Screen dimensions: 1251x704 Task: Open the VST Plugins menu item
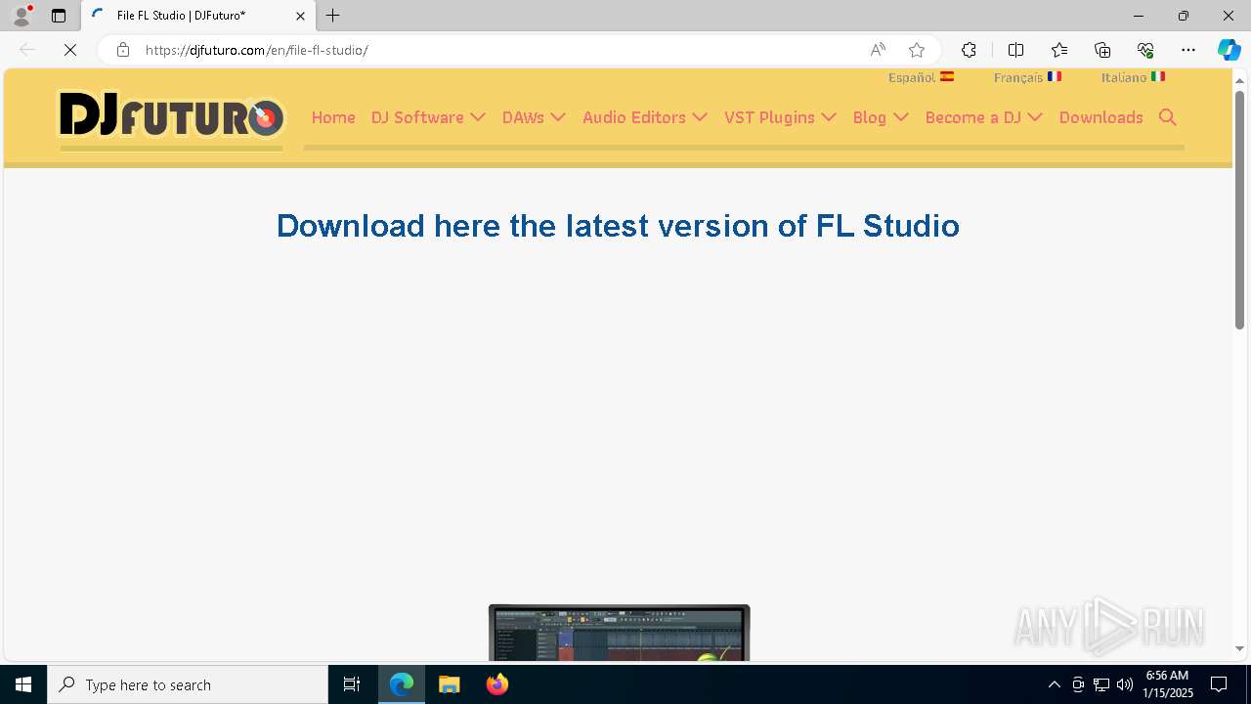click(769, 117)
